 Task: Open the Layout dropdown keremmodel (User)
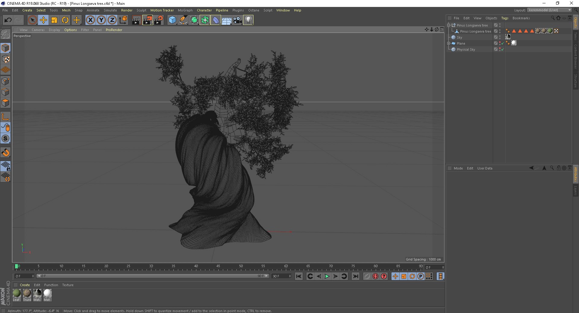549,10
